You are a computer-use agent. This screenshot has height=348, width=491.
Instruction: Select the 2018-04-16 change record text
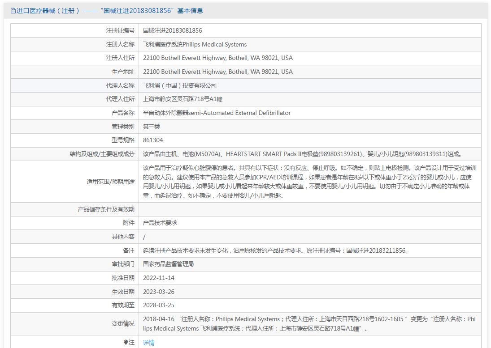click(x=309, y=324)
